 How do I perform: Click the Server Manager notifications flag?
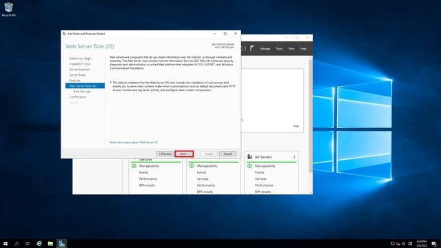[252, 48]
